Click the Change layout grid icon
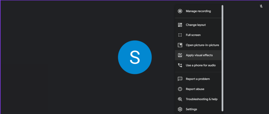This screenshot has width=269, height=114. click(x=180, y=25)
